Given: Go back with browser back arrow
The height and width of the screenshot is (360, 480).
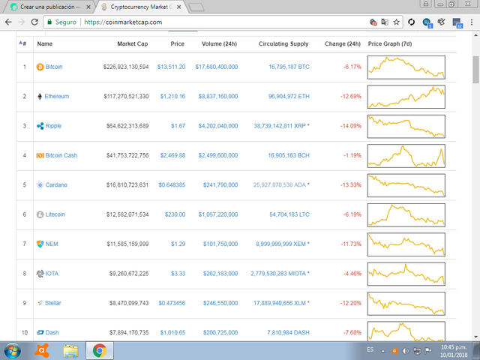Looking at the screenshot, I should 8,22.
